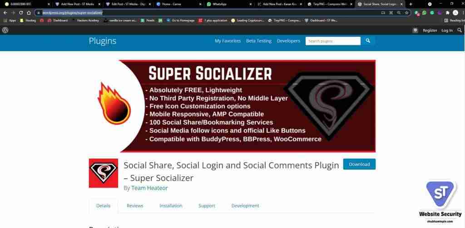Viewport: 465px width, 228px height.
Task: Click the Super Socializer plugin icon thumbnail
Action: pos(104,173)
